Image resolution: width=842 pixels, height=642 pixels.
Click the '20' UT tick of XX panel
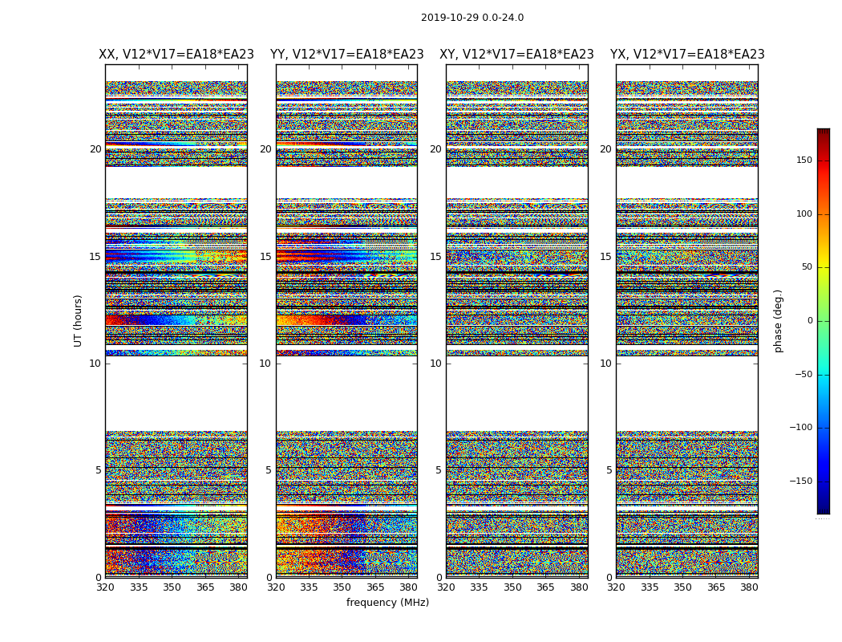pos(95,149)
